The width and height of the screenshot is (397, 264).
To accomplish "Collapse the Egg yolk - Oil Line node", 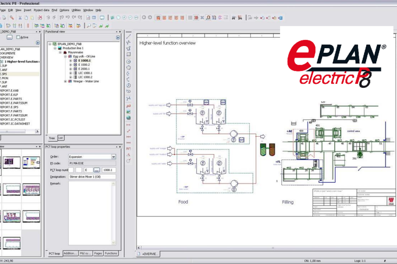I will (x=65, y=56).
